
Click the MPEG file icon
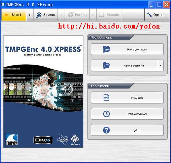click(x=106, y=97)
